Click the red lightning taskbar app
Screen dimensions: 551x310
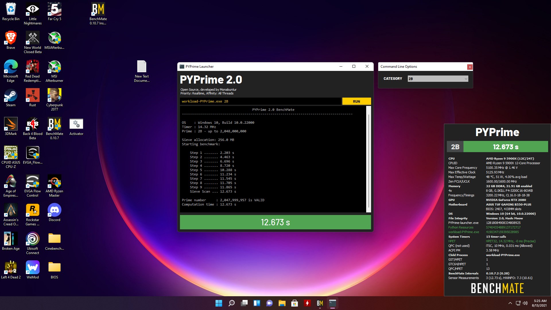click(x=307, y=303)
